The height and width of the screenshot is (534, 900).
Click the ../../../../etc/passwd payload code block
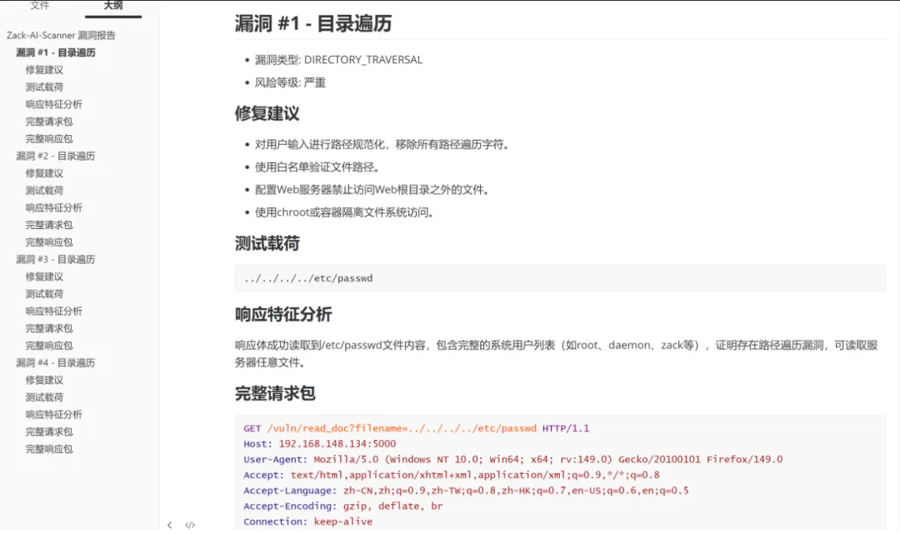560,278
